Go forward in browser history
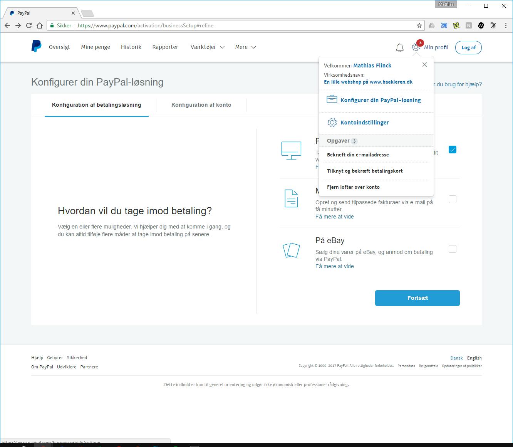 (x=18, y=25)
